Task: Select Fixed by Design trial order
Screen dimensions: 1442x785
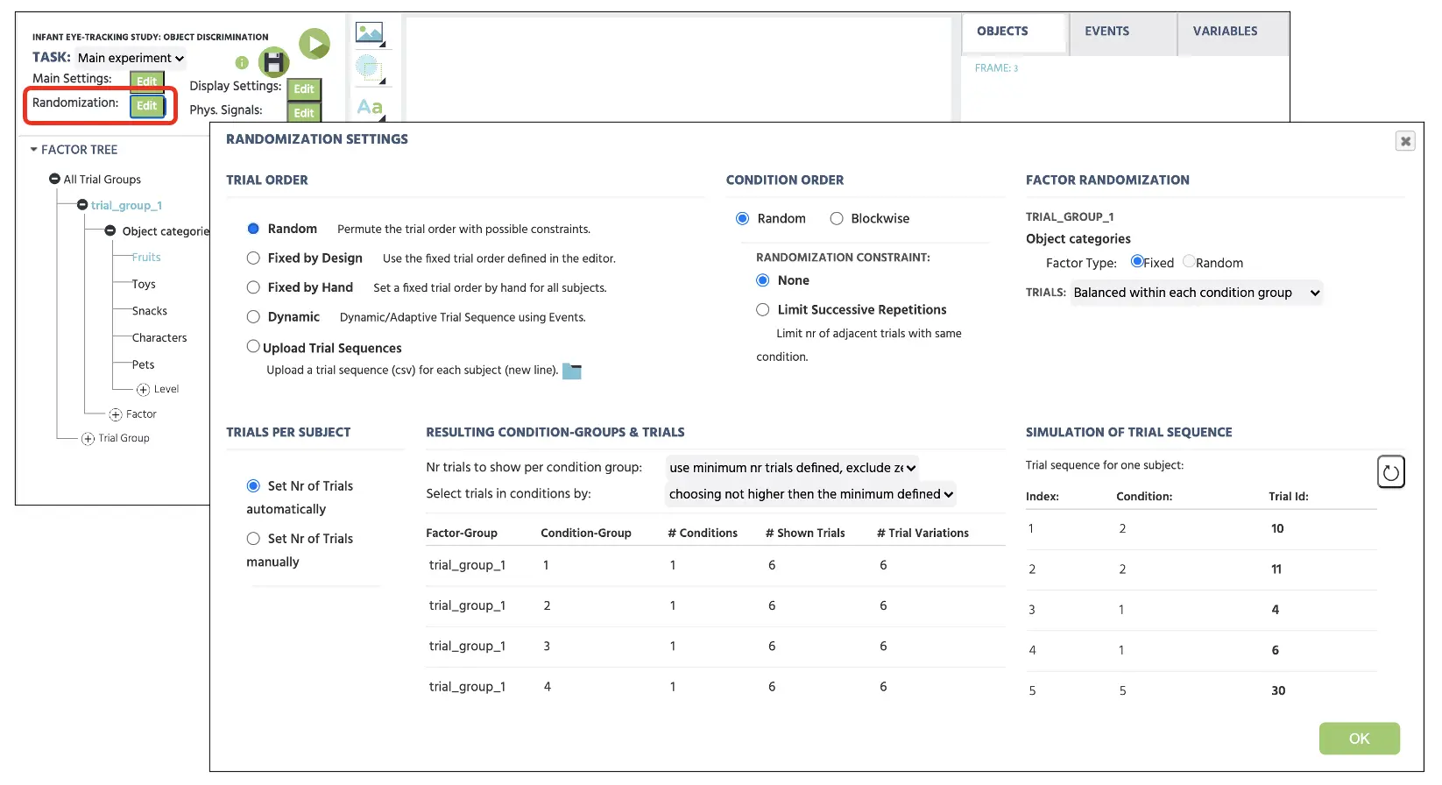Action: (253, 258)
